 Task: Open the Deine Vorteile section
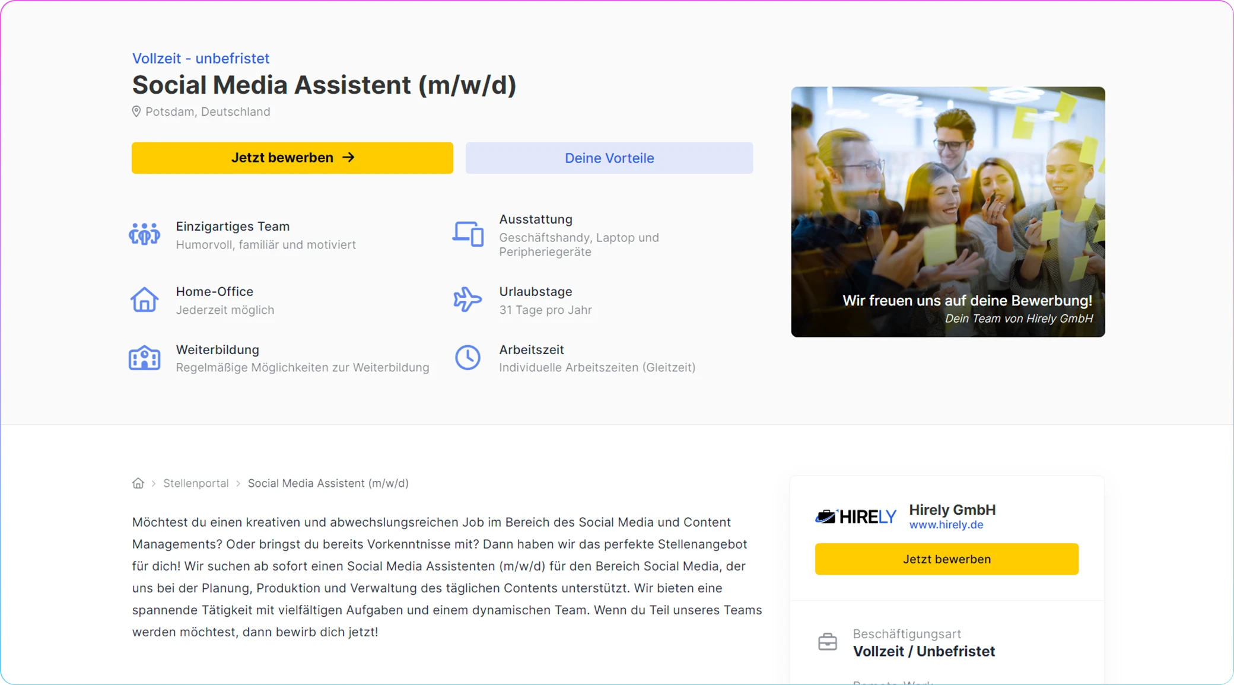[x=609, y=158]
